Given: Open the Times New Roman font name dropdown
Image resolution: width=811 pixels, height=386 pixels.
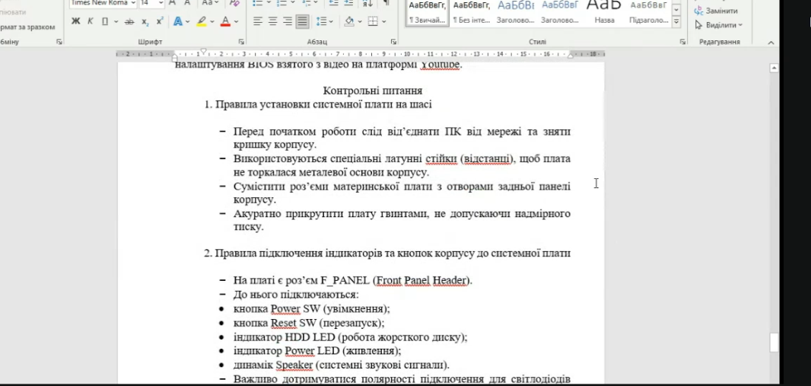Looking at the screenshot, I should coord(133,2).
